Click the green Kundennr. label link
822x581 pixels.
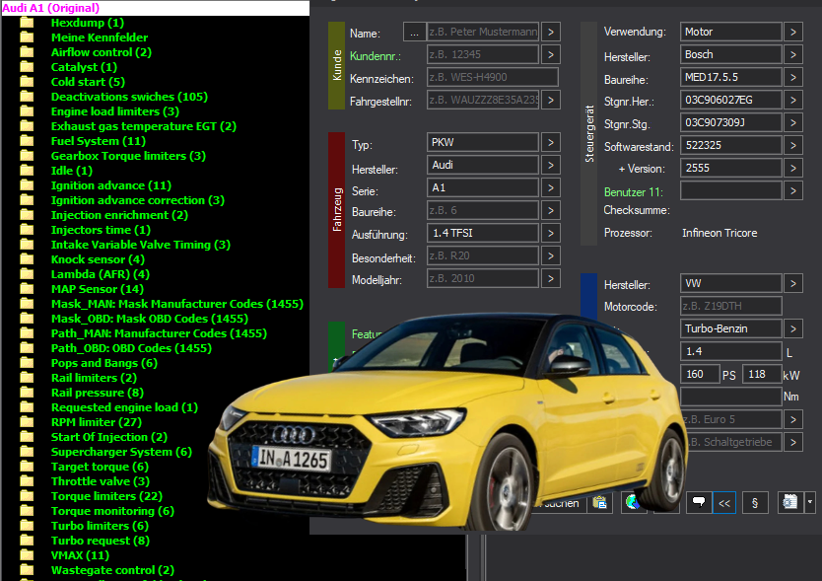(x=375, y=56)
